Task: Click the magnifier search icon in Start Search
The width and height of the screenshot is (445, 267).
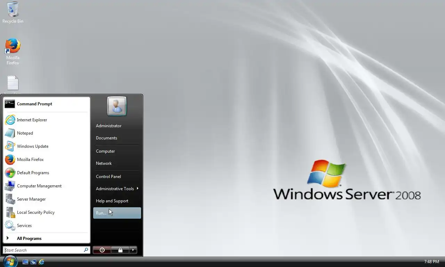Action: [86, 250]
